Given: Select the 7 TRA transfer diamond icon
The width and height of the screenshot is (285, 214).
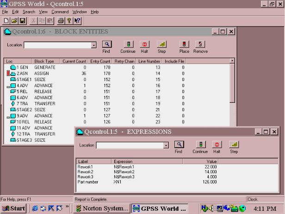Looking at the screenshot, I should tap(13, 104).
